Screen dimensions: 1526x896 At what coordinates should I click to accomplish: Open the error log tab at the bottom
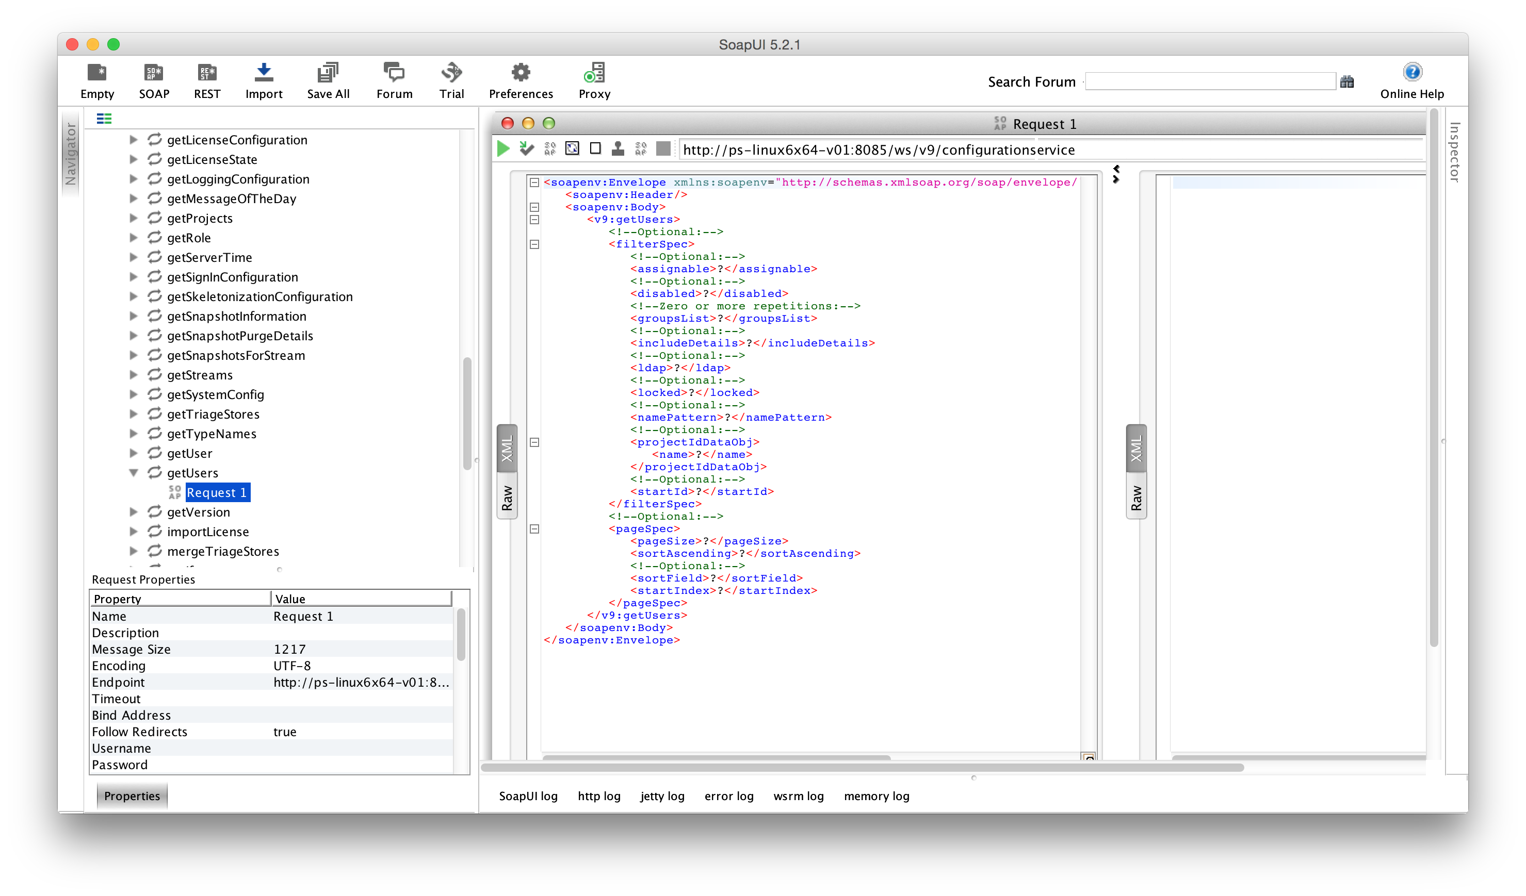pyautogui.click(x=729, y=796)
